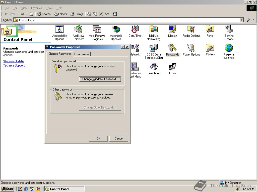Click the Move To toolbar icon
The width and height of the screenshot is (257, 192).
tap(89, 14)
